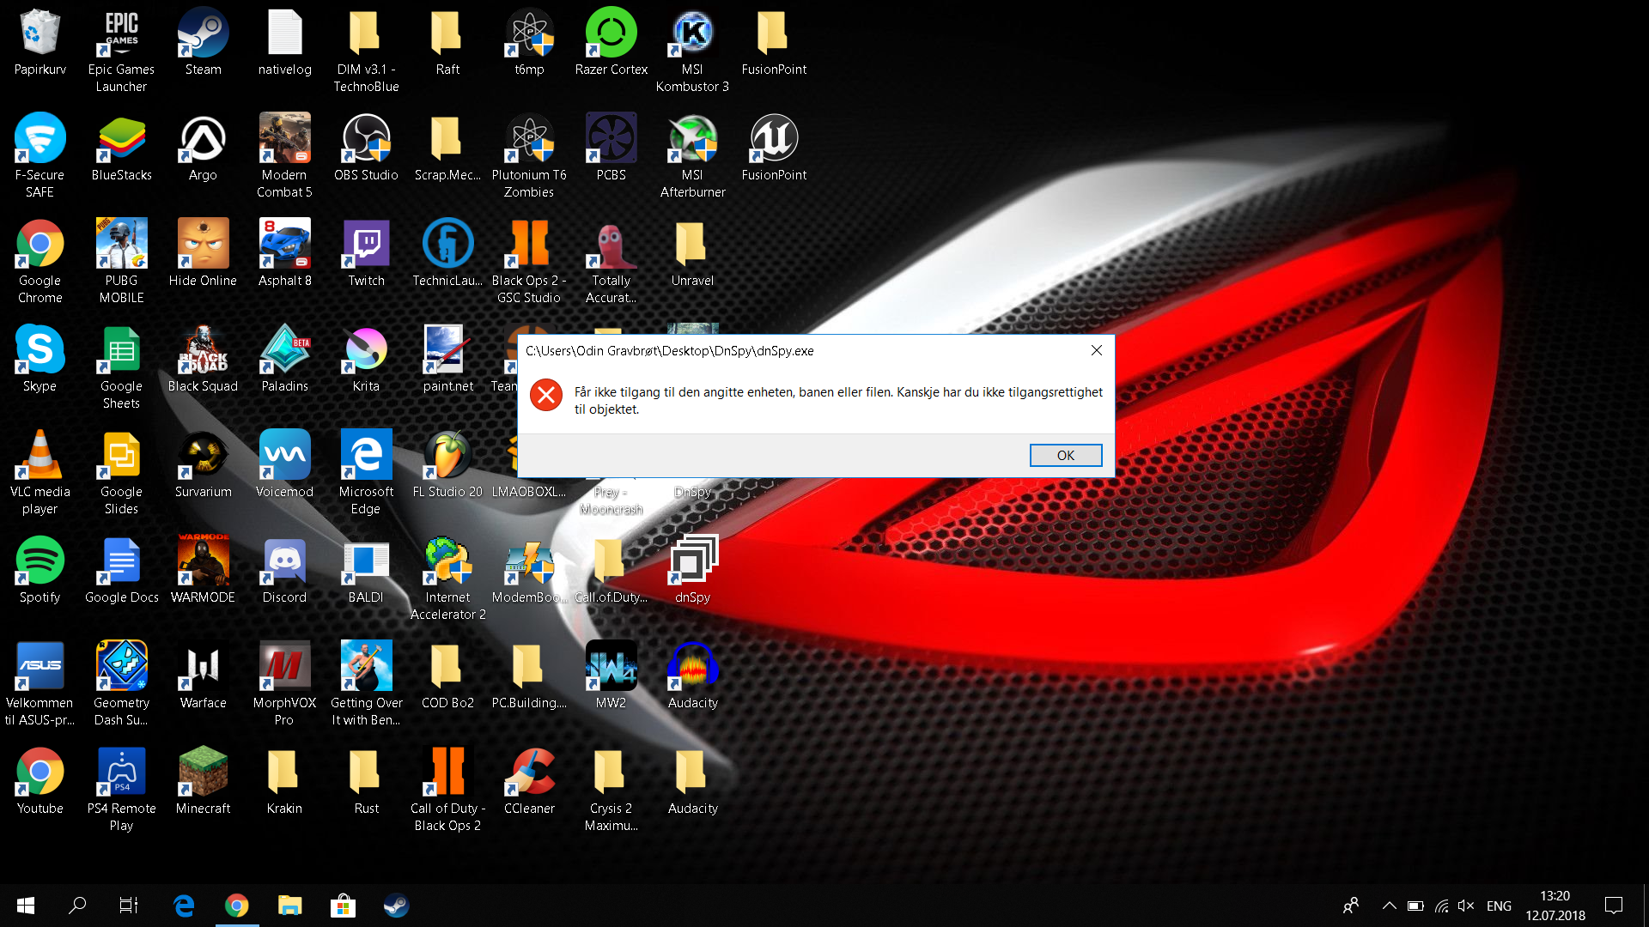Open Google Sheets shortcut
The height and width of the screenshot is (927, 1649).
tap(121, 367)
